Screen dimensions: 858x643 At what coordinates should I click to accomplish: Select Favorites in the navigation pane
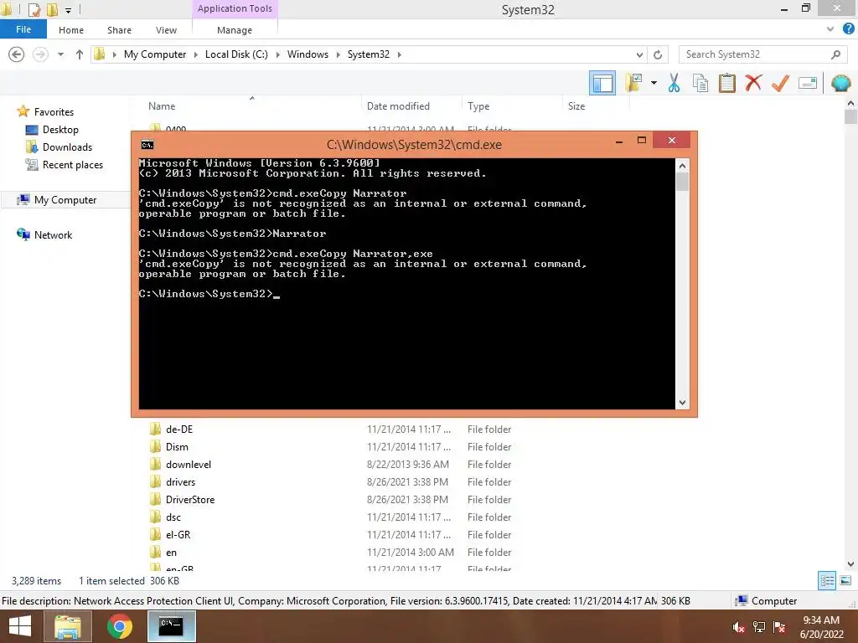[x=54, y=111]
